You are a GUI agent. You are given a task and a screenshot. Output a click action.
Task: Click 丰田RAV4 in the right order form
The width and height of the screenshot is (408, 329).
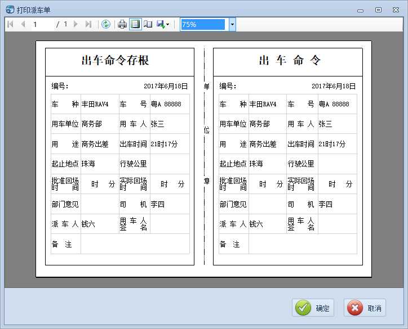pyautogui.click(x=263, y=104)
